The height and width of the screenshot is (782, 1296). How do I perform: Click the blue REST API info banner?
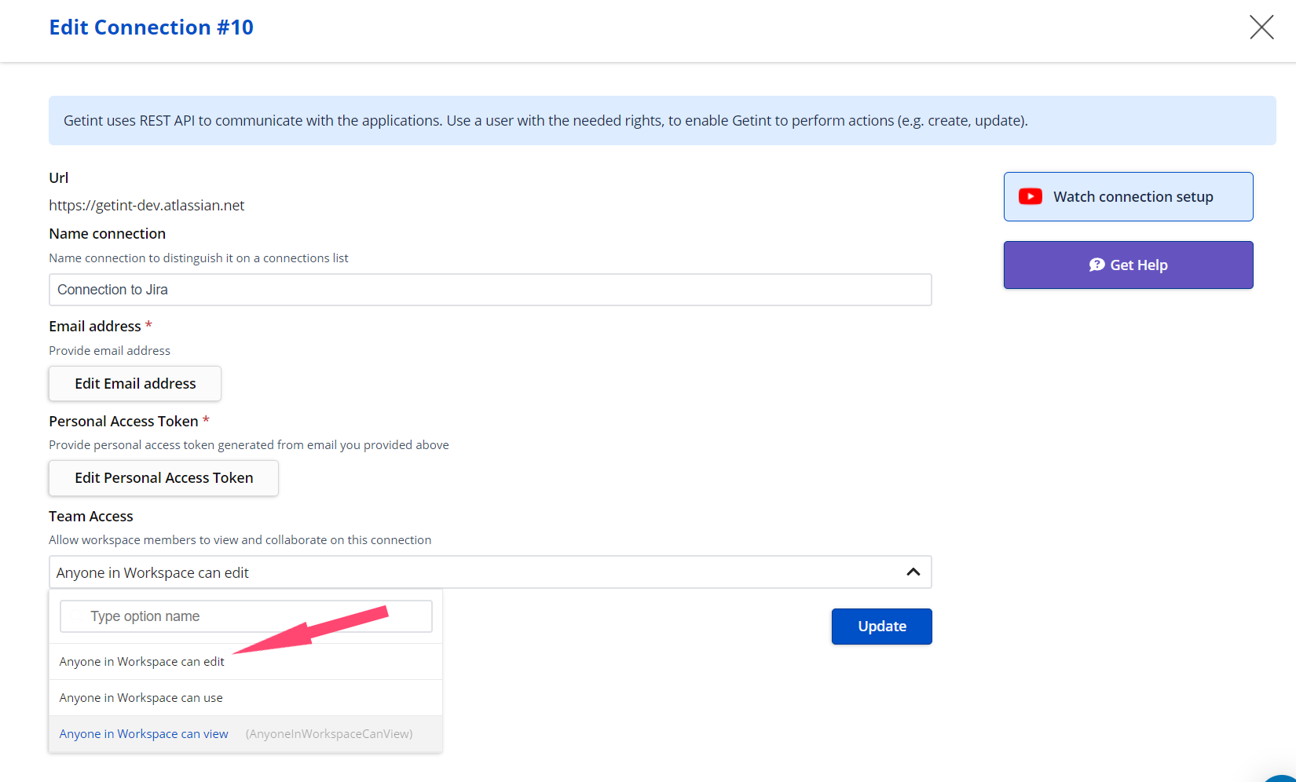tap(661, 121)
